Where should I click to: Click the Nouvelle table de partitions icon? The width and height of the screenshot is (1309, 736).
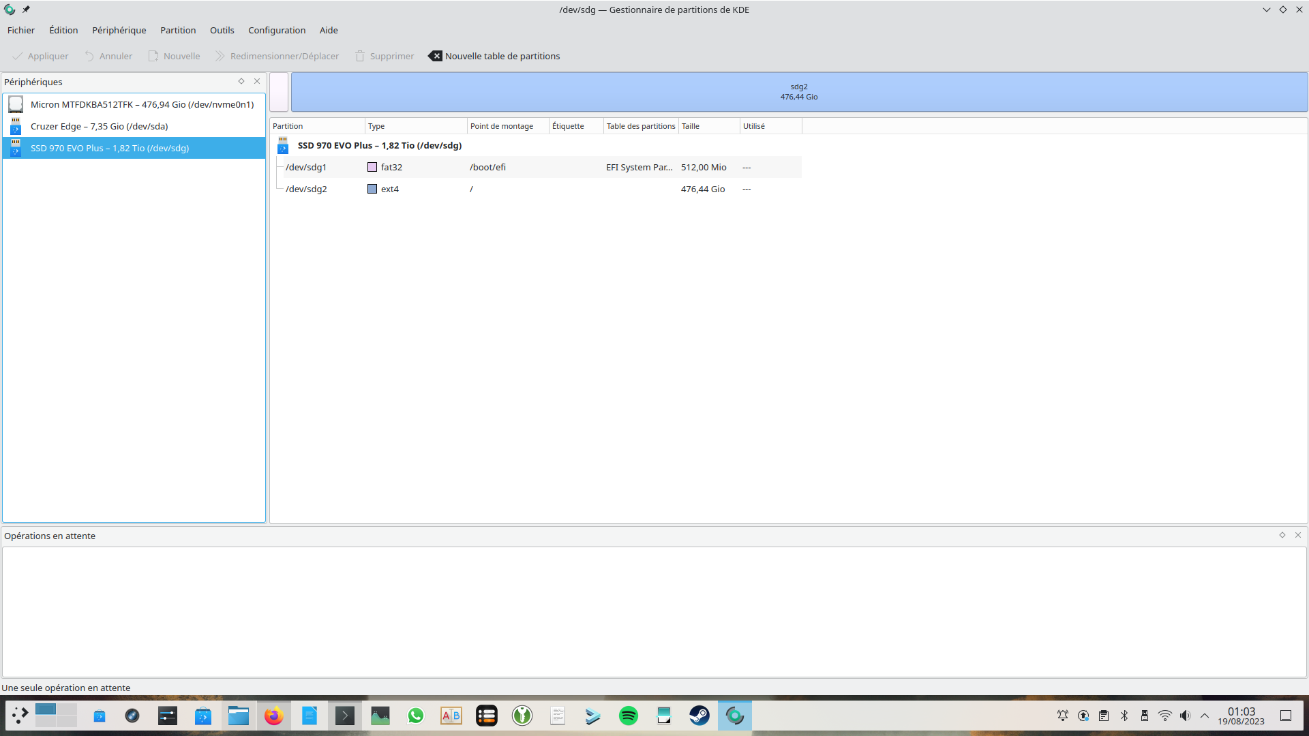point(435,56)
